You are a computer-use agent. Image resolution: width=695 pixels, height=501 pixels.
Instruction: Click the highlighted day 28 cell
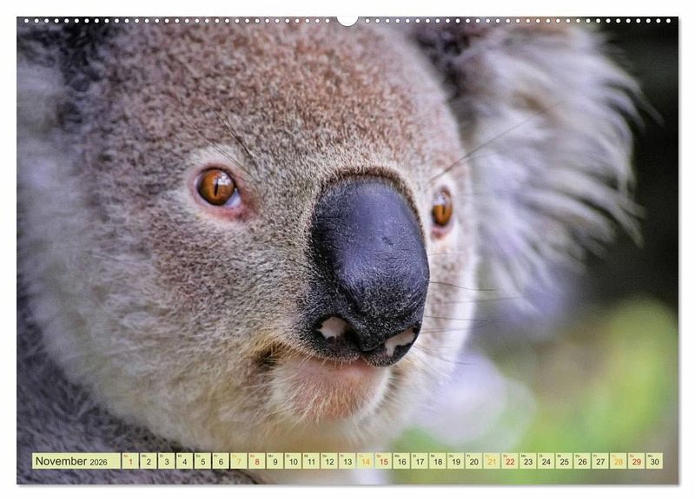tap(618, 461)
